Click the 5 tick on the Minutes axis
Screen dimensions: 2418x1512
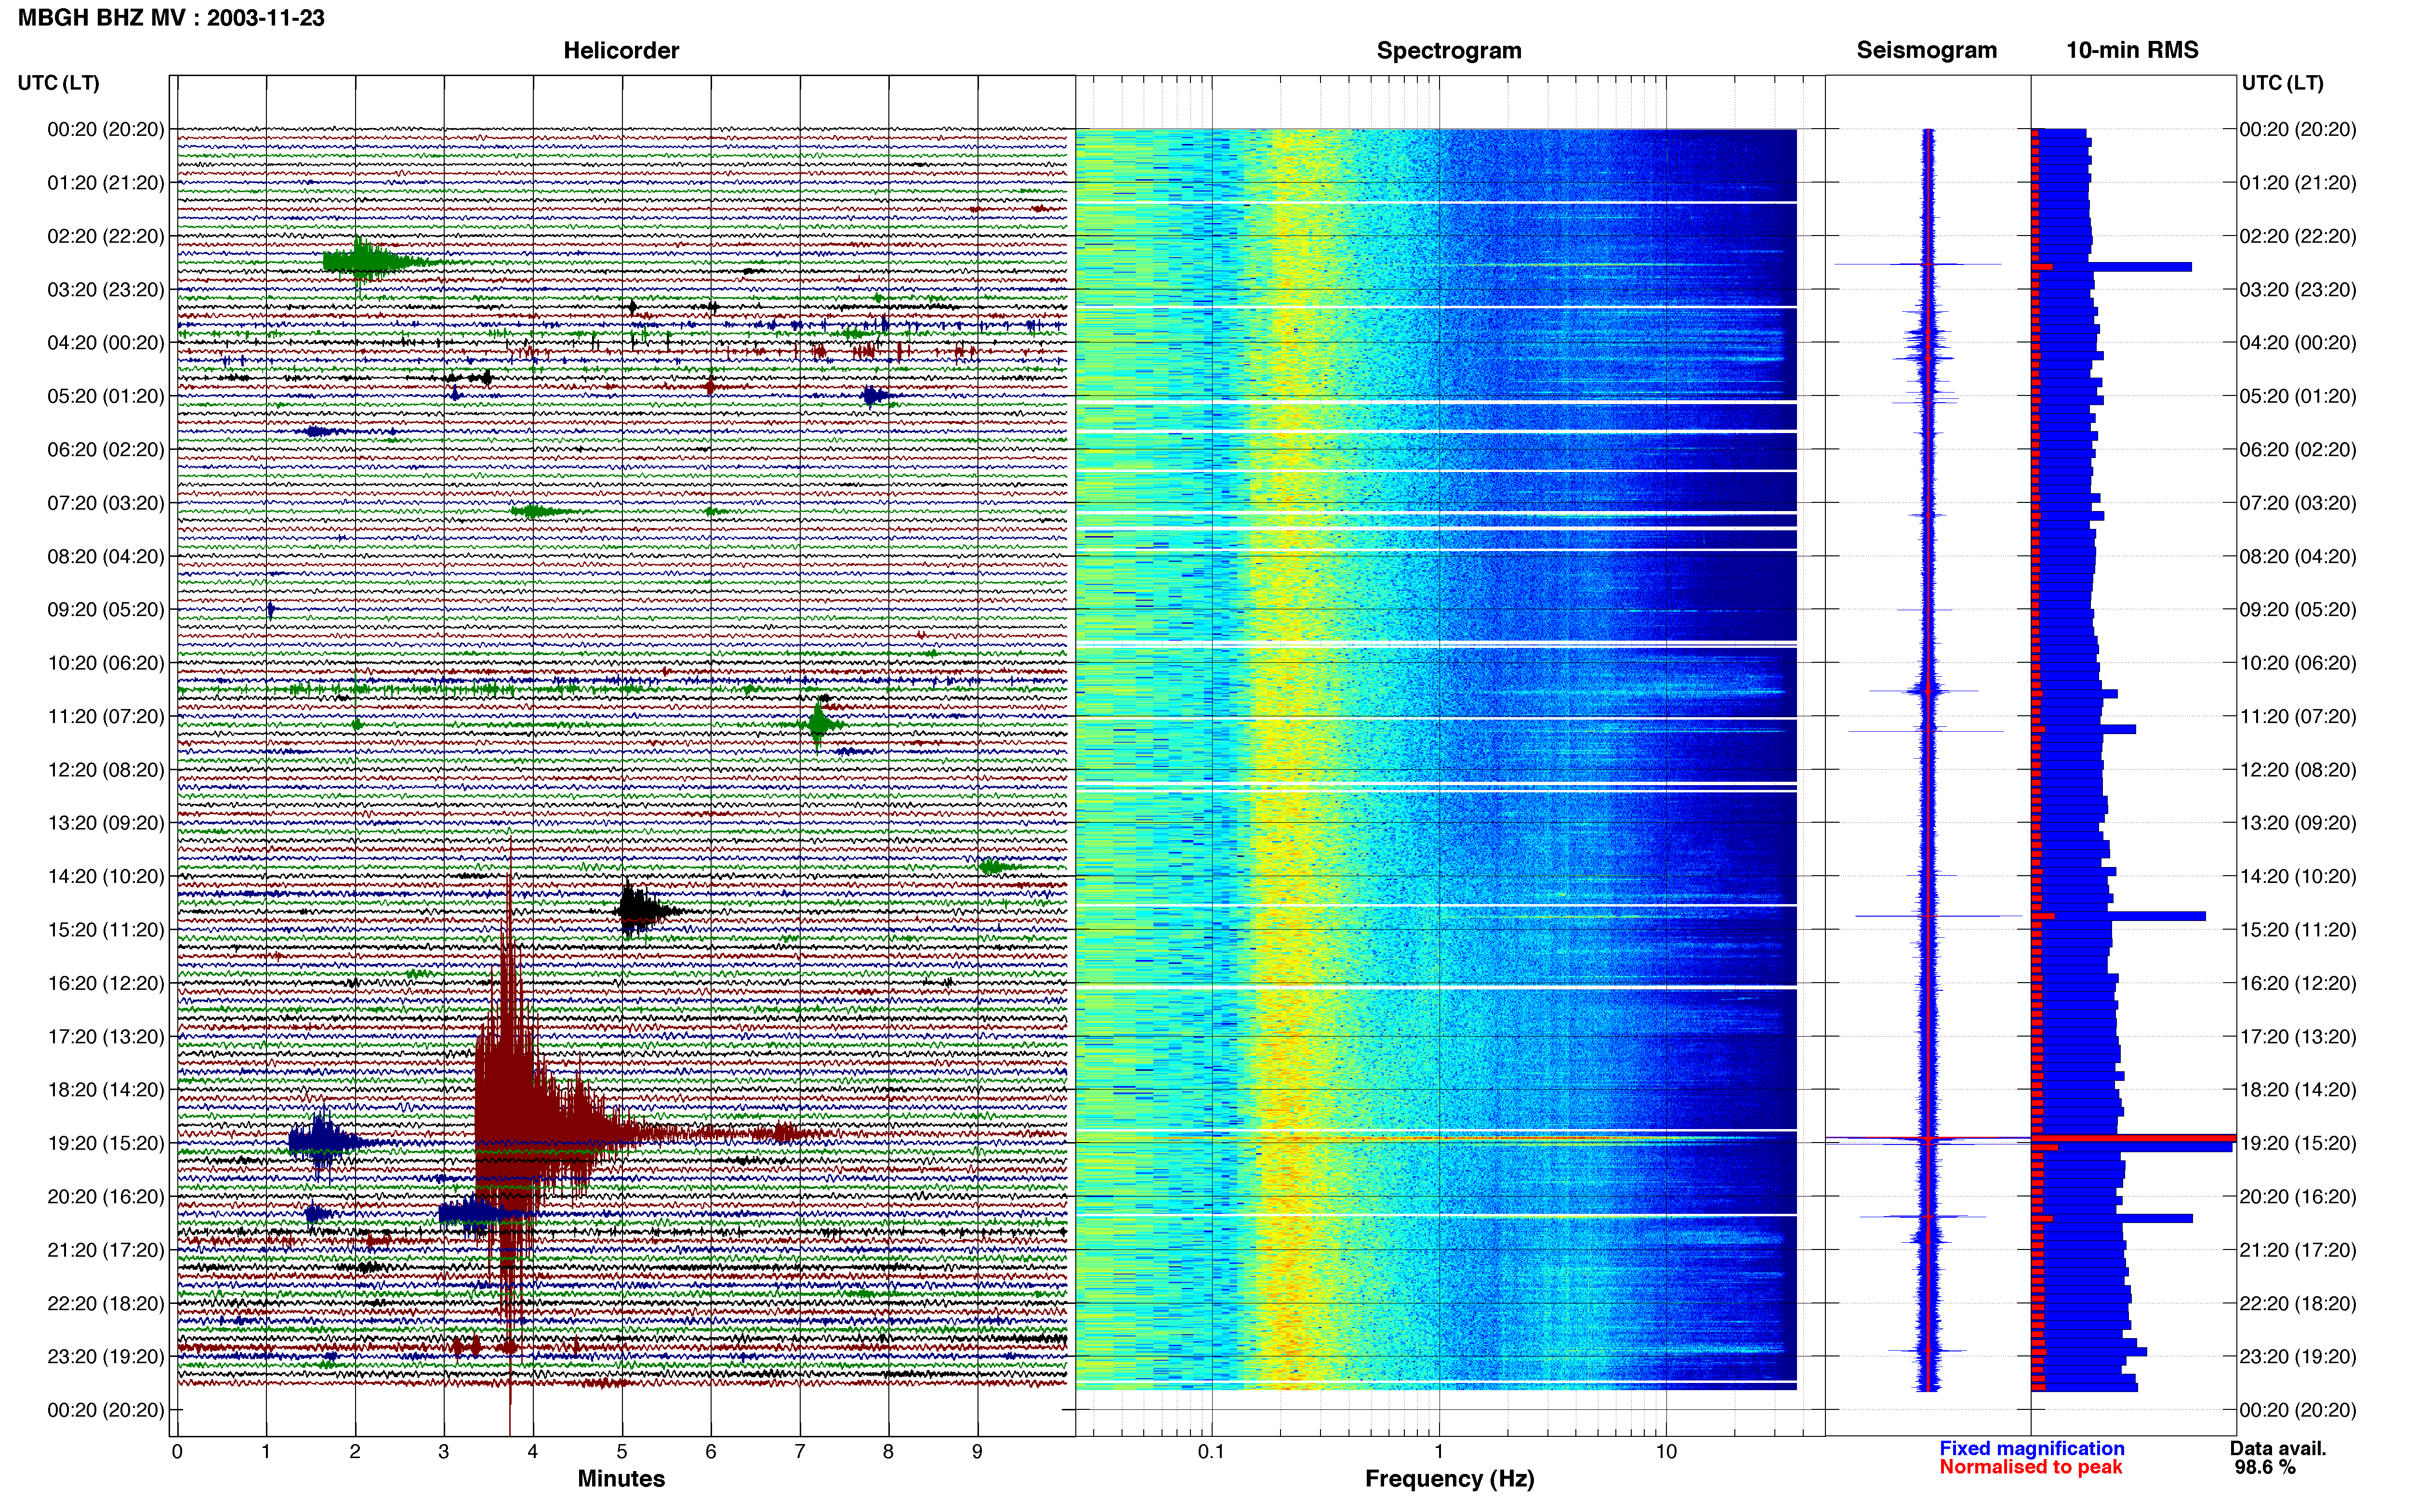click(x=622, y=1452)
